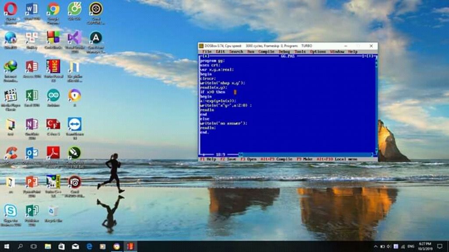The width and height of the screenshot is (449, 252).
Task: Open the notification center
Action: (440, 246)
